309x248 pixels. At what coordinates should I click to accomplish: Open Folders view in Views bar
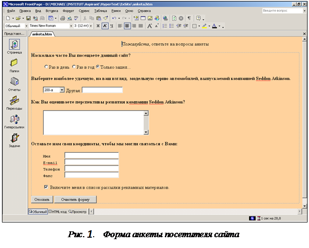tap(14, 66)
